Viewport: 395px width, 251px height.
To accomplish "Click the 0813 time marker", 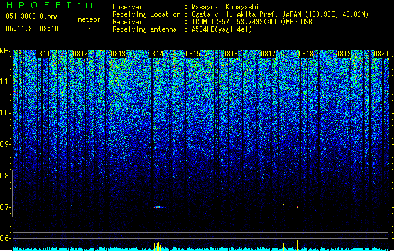I will 118,54.
